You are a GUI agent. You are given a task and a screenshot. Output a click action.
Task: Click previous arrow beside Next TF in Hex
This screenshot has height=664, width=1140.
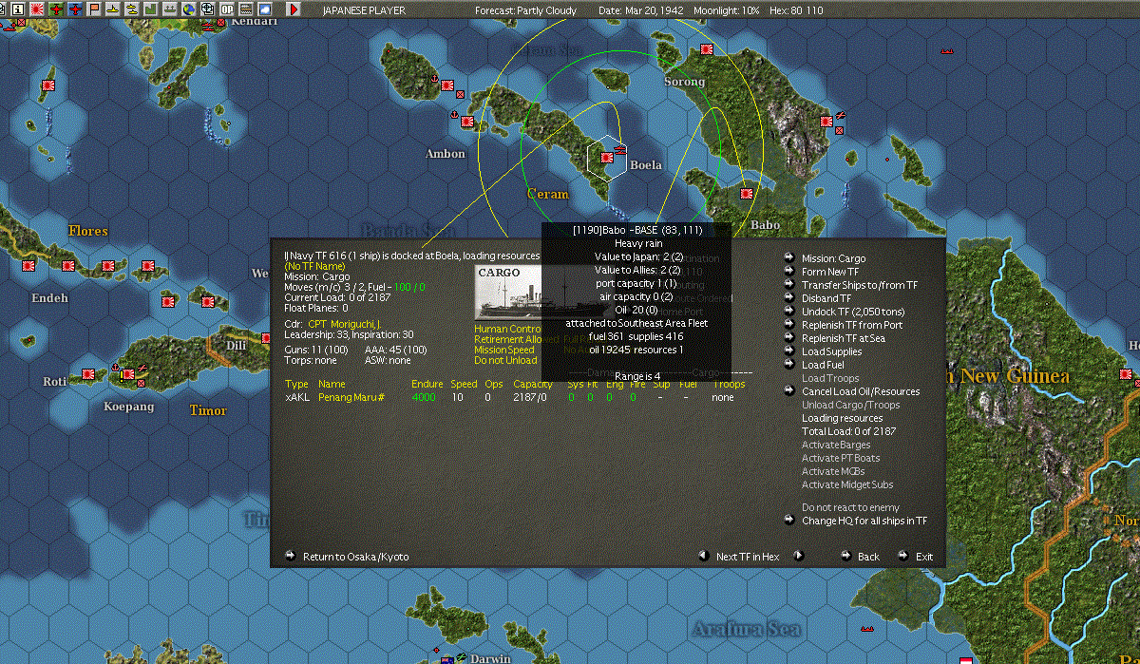click(703, 556)
